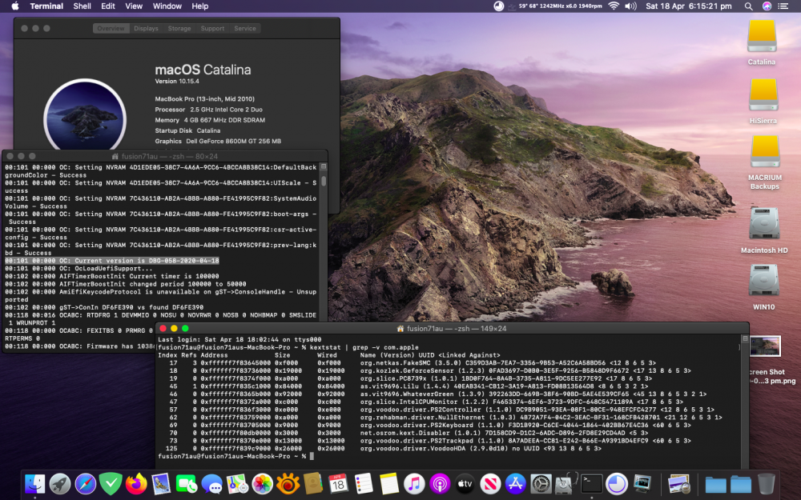The width and height of the screenshot is (801, 500).
Task: Click the highlighted 'Current version is DBG-058' line
Action: click(112, 261)
